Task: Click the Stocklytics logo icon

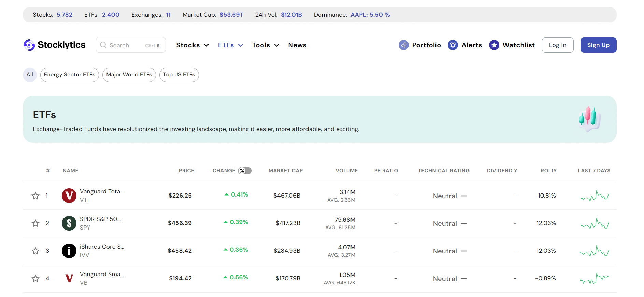Action: [29, 45]
